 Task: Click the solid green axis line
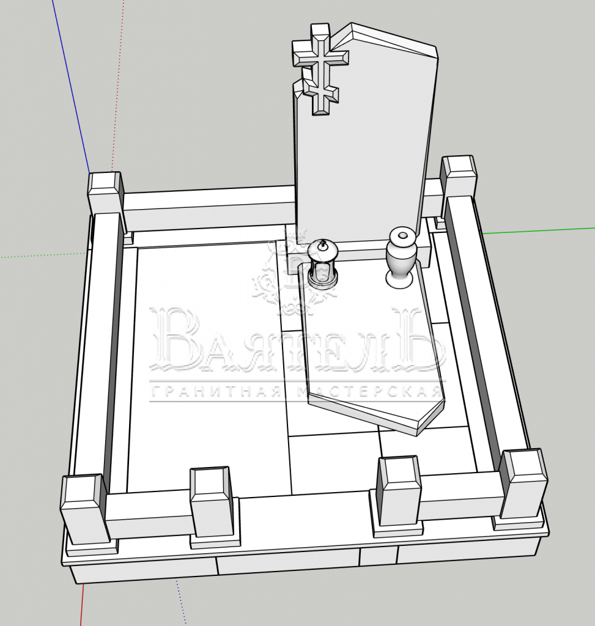coord(538,230)
